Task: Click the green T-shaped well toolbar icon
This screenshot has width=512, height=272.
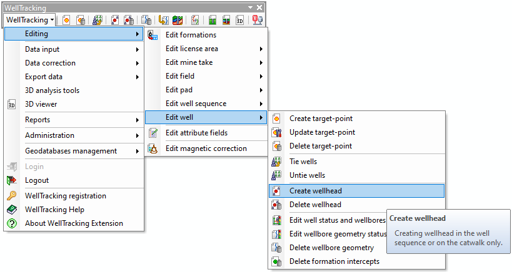Action: (213, 20)
